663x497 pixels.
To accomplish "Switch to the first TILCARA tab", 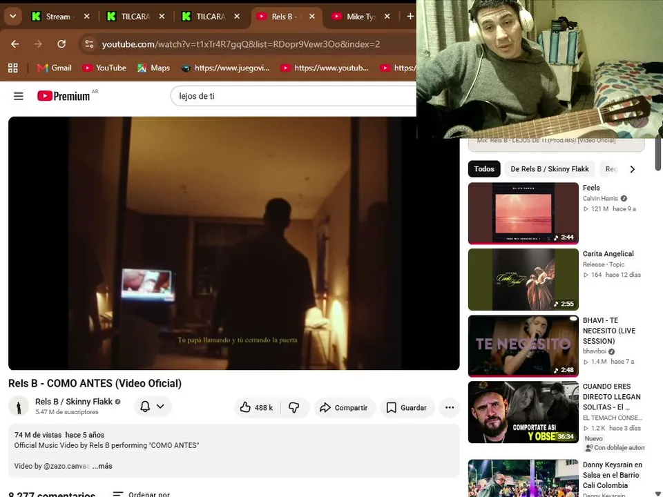I will click(x=129, y=17).
